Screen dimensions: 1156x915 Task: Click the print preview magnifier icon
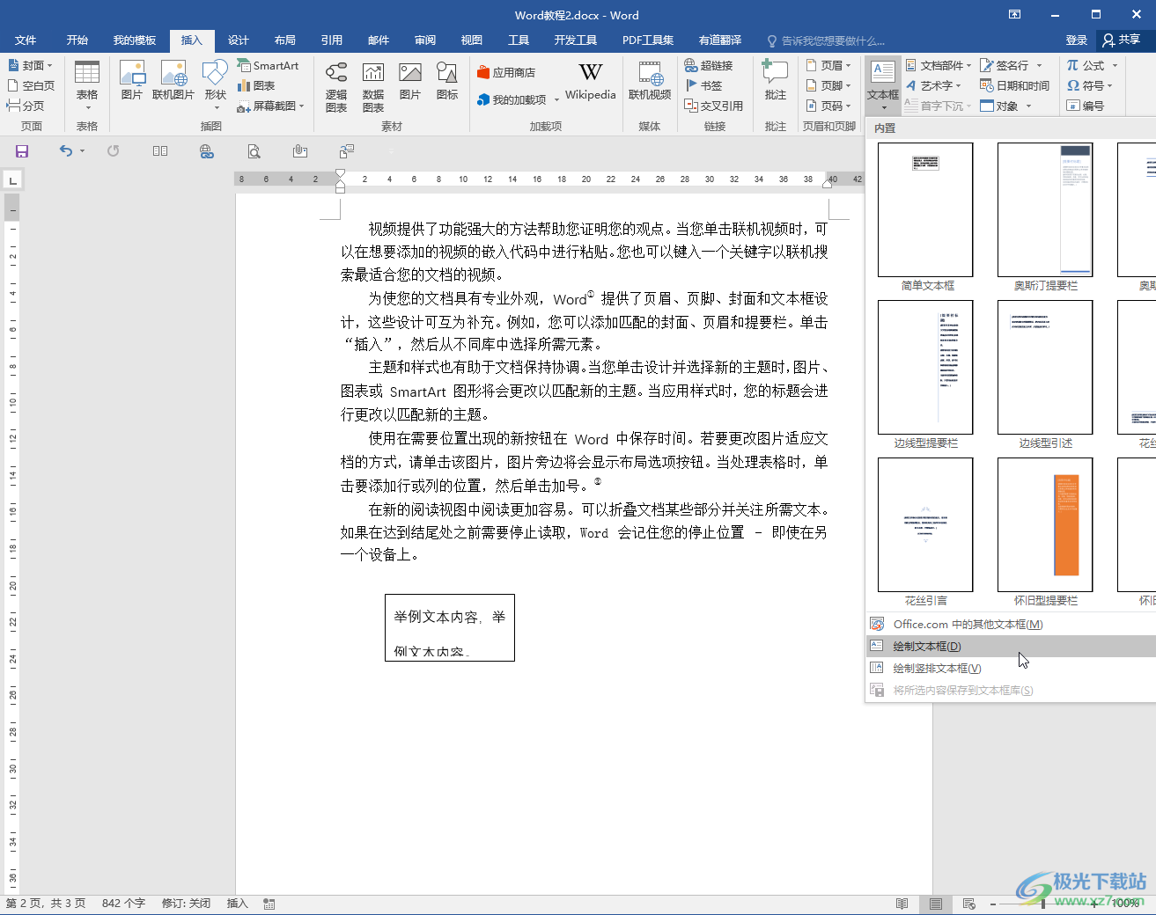[x=254, y=151]
